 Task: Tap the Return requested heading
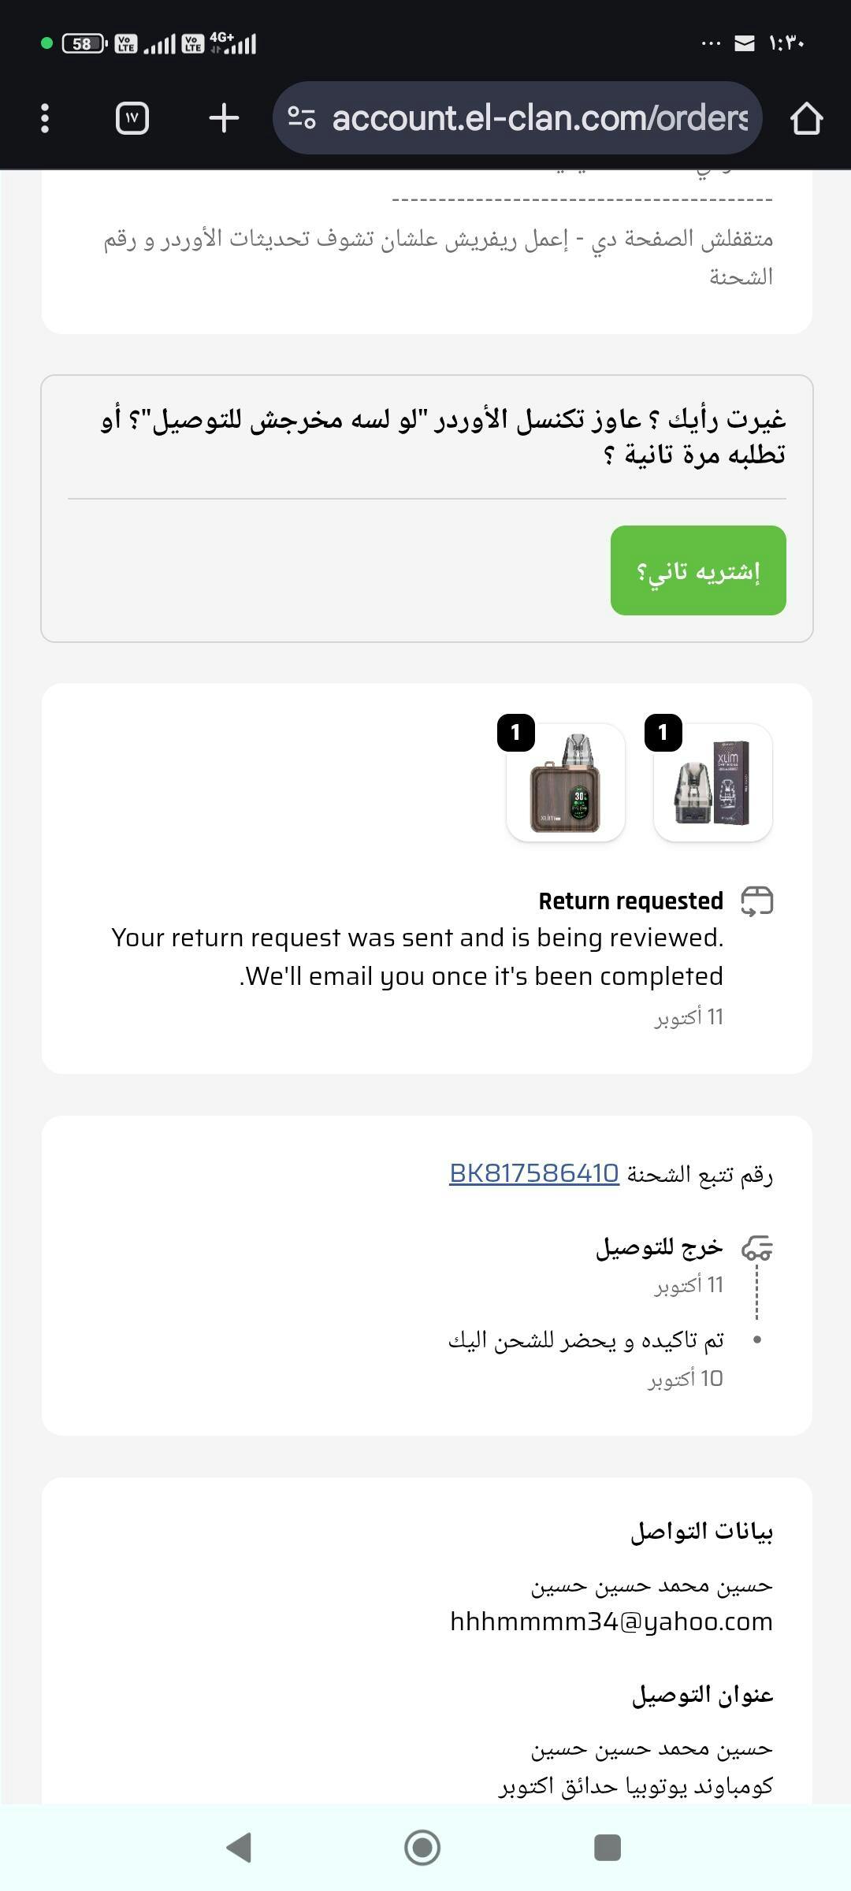[x=630, y=901]
